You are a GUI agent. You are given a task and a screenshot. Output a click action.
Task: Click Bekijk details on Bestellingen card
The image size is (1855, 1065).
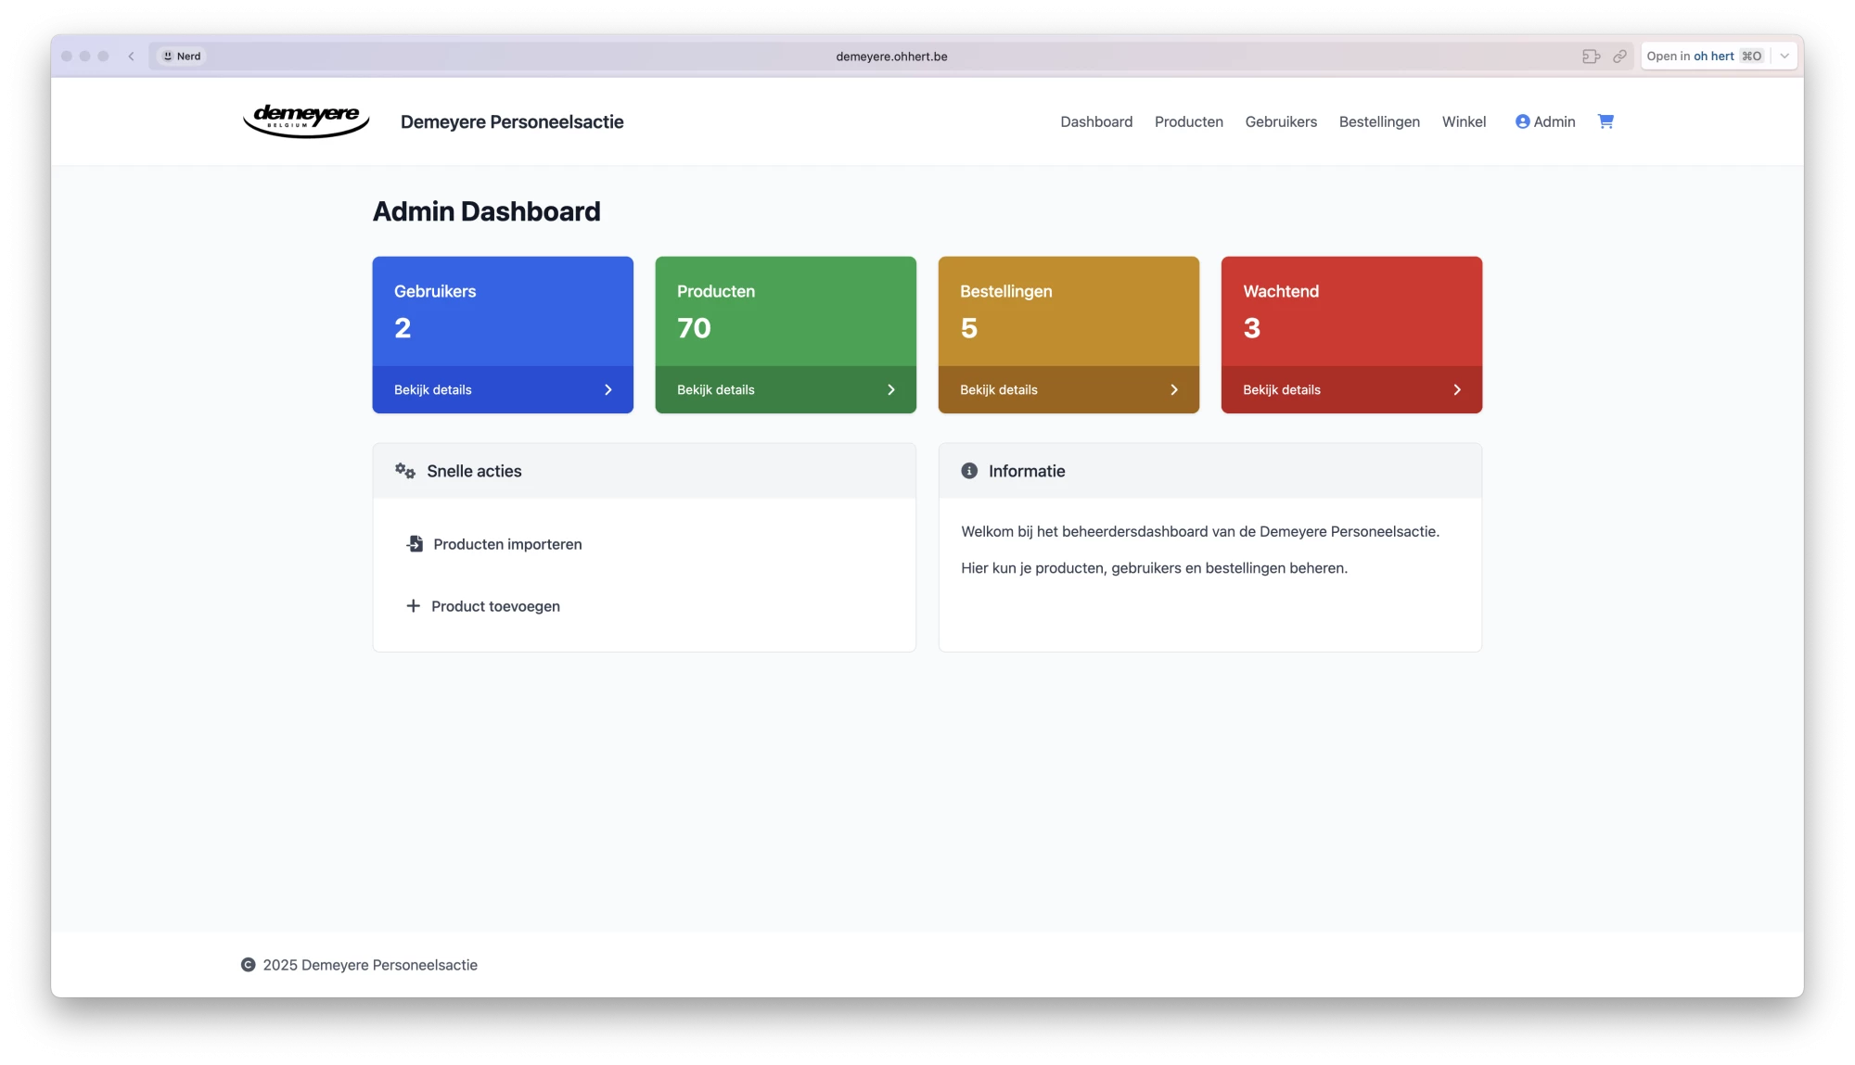[x=998, y=390]
